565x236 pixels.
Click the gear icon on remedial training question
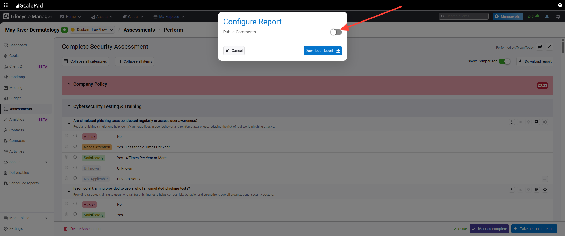[x=545, y=190]
